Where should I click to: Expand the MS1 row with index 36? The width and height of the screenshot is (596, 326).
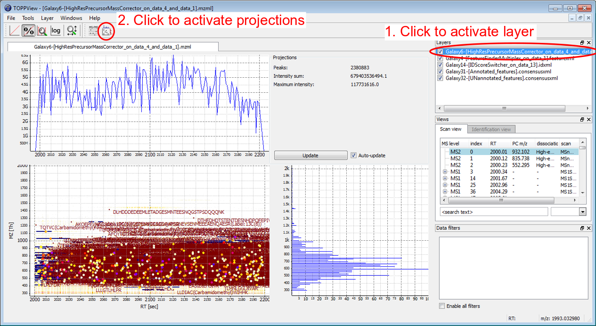[445, 192]
